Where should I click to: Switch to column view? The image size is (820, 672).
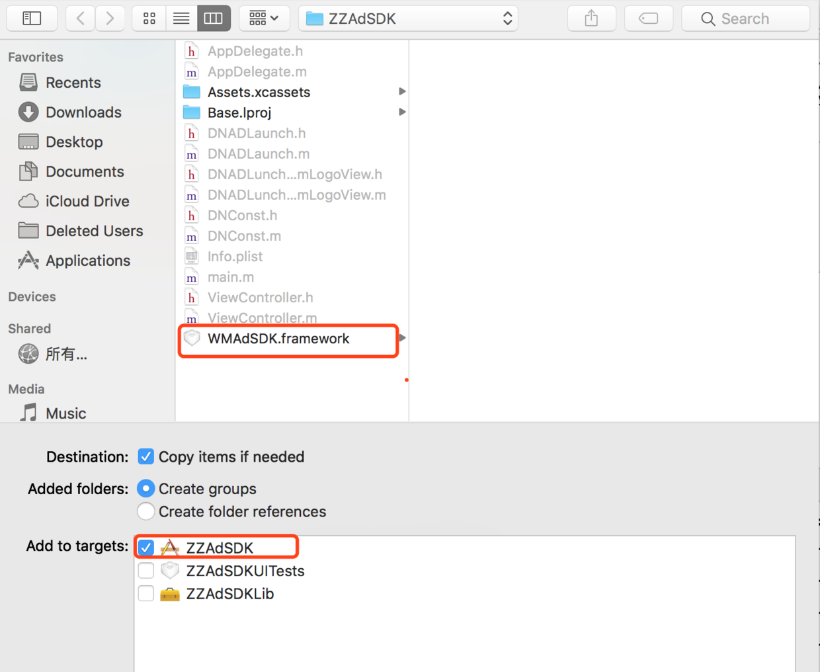(214, 19)
